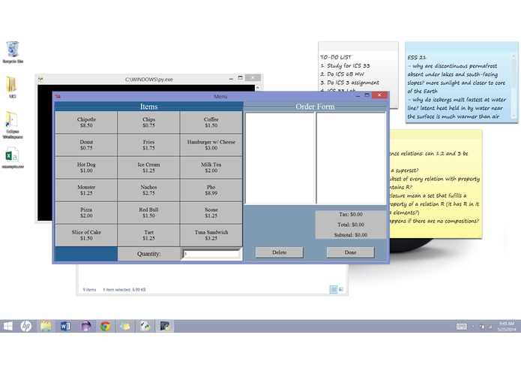Screen dimensions: 521x371
Task: Open Sticky Notes from the taskbar
Action: click(125, 327)
